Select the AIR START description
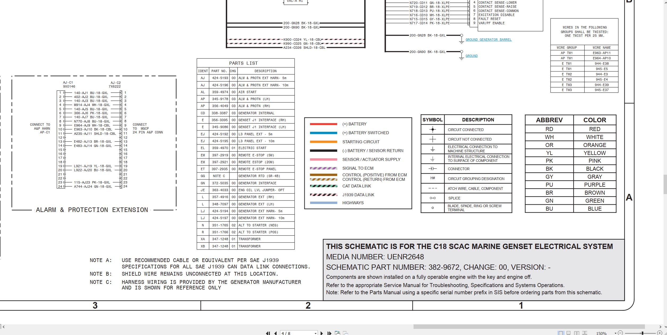The width and height of the screenshot is (667, 335). (x=247, y=92)
